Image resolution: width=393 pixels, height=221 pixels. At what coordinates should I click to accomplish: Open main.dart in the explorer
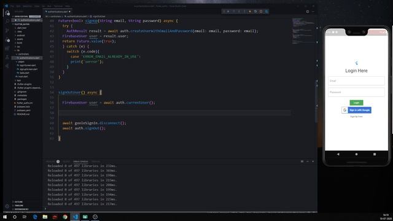coord(23,77)
